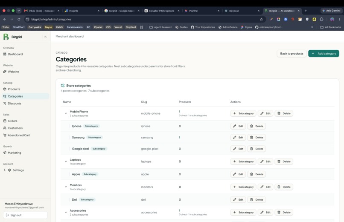Bookmark this page with star icon

pyautogui.click(x=261, y=19)
